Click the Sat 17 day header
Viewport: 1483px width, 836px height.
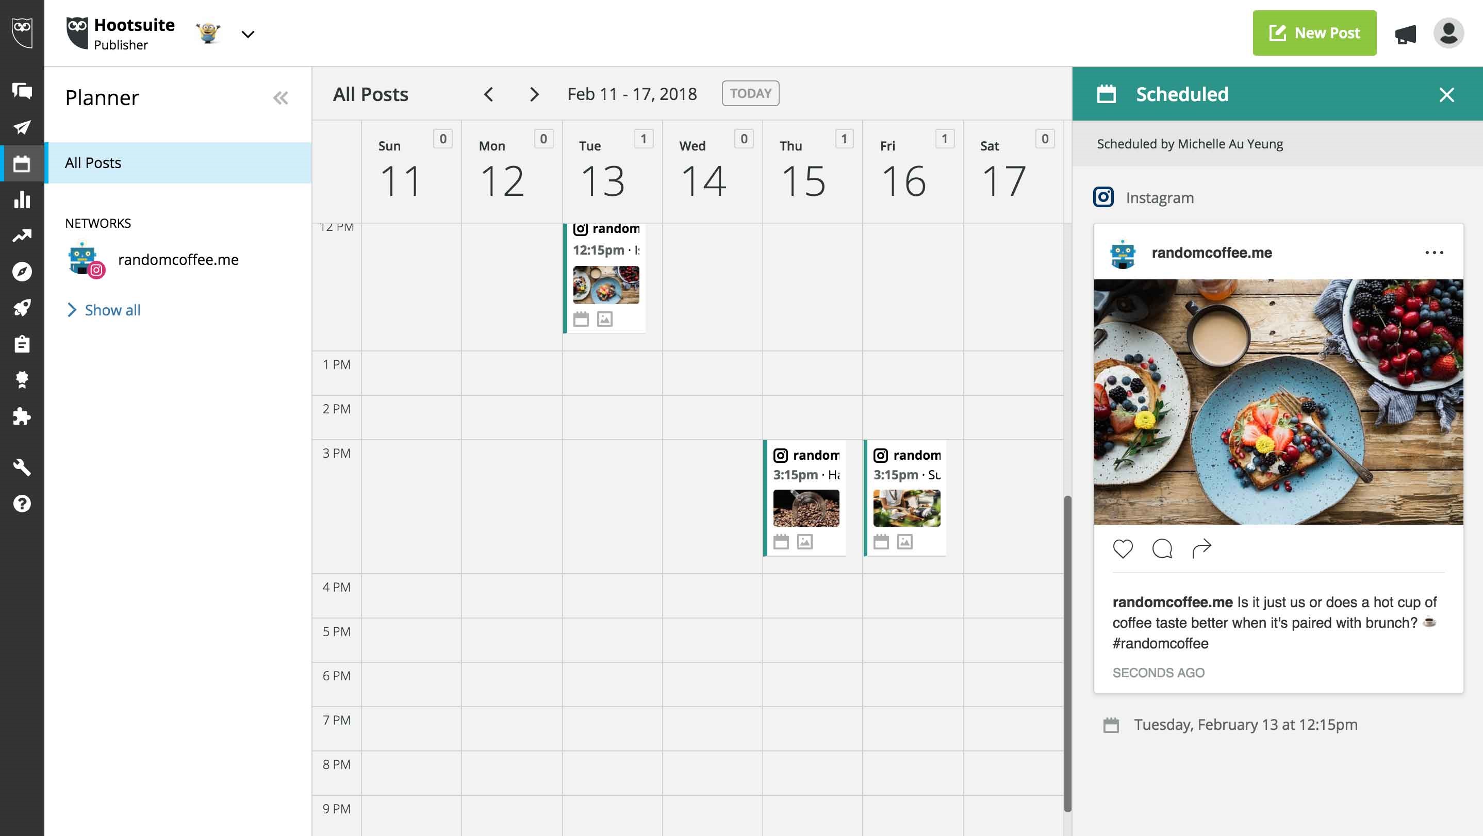(1013, 172)
